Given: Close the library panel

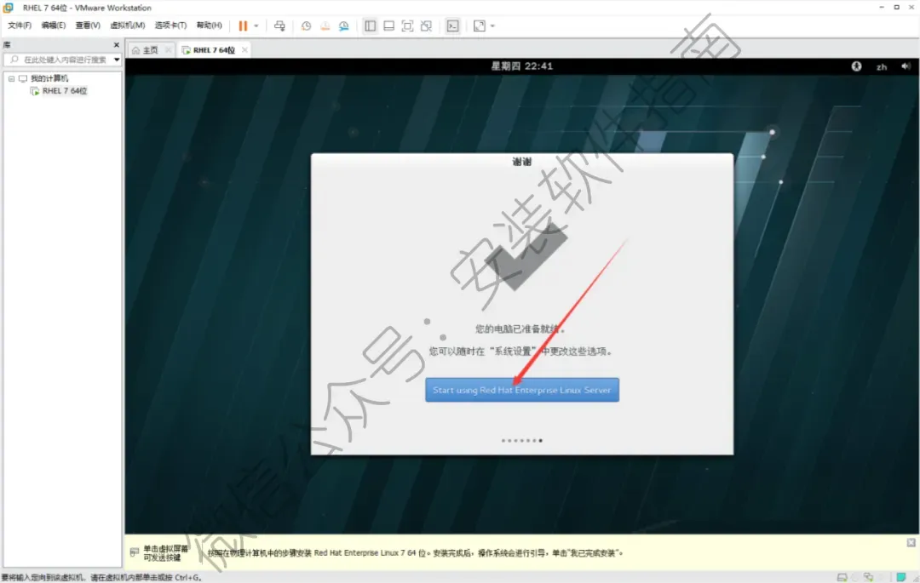Looking at the screenshot, I should coord(116,44).
